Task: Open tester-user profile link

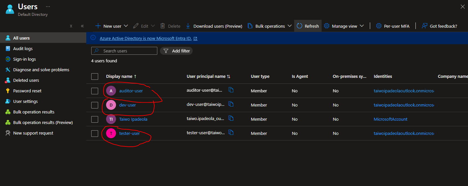Action: 130,133
